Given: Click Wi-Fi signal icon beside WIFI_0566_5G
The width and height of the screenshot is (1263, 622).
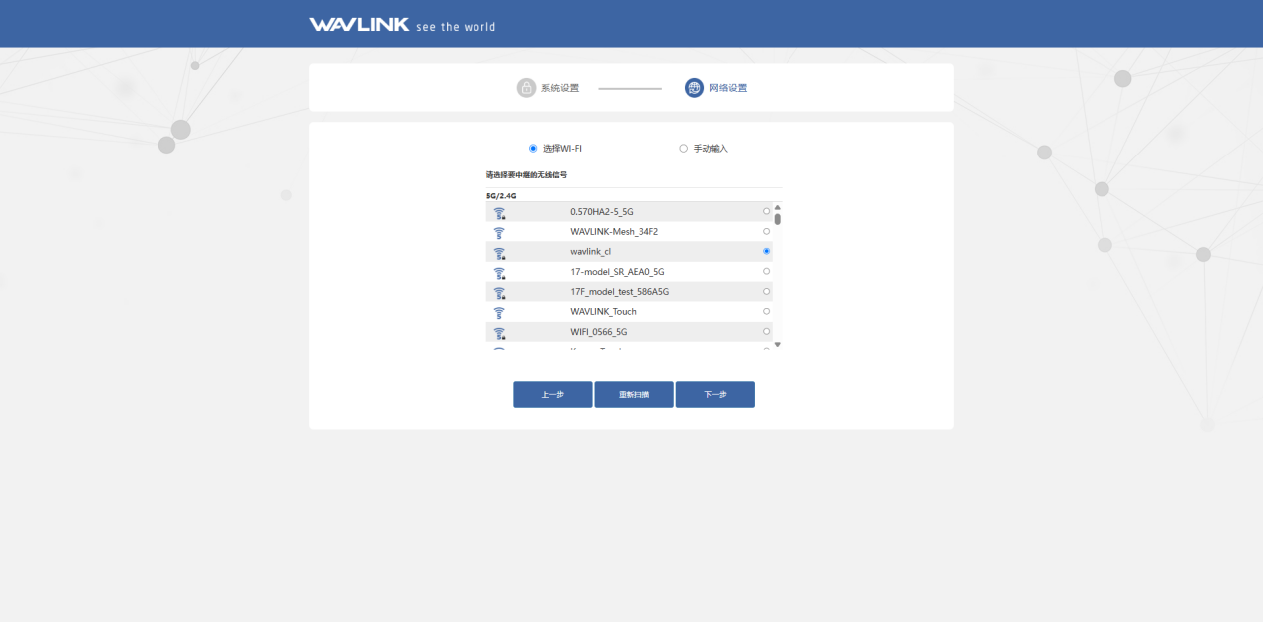Looking at the screenshot, I should tap(499, 332).
